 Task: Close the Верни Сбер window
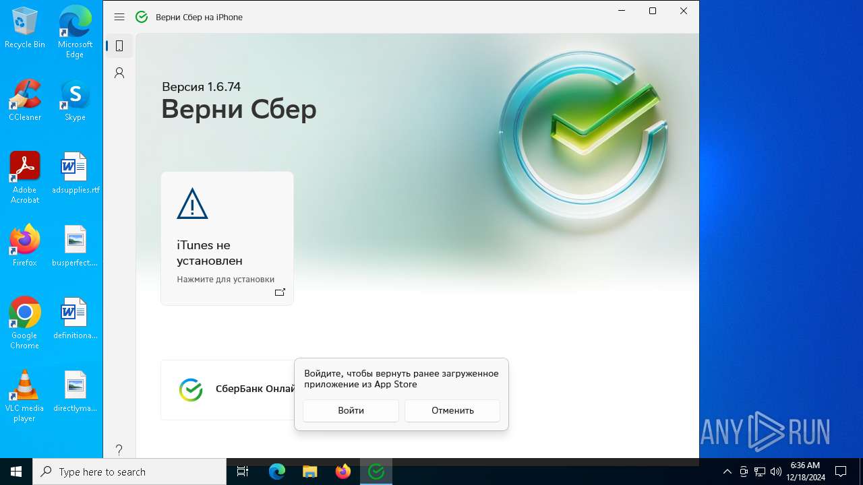pyautogui.click(x=684, y=11)
